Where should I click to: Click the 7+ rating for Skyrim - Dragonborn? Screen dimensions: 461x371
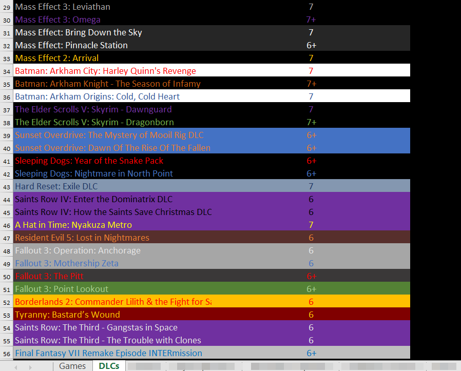click(311, 122)
